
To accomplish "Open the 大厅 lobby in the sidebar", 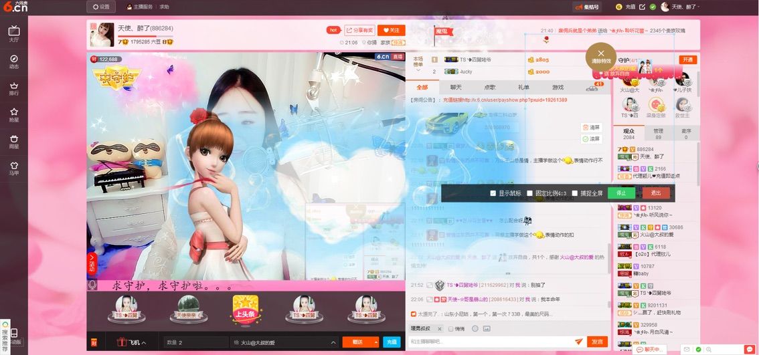I will pos(13,34).
